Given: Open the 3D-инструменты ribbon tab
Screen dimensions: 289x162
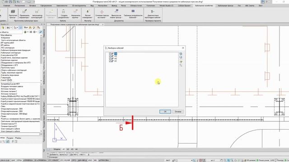Looking at the screenshot, I should [79, 6].
